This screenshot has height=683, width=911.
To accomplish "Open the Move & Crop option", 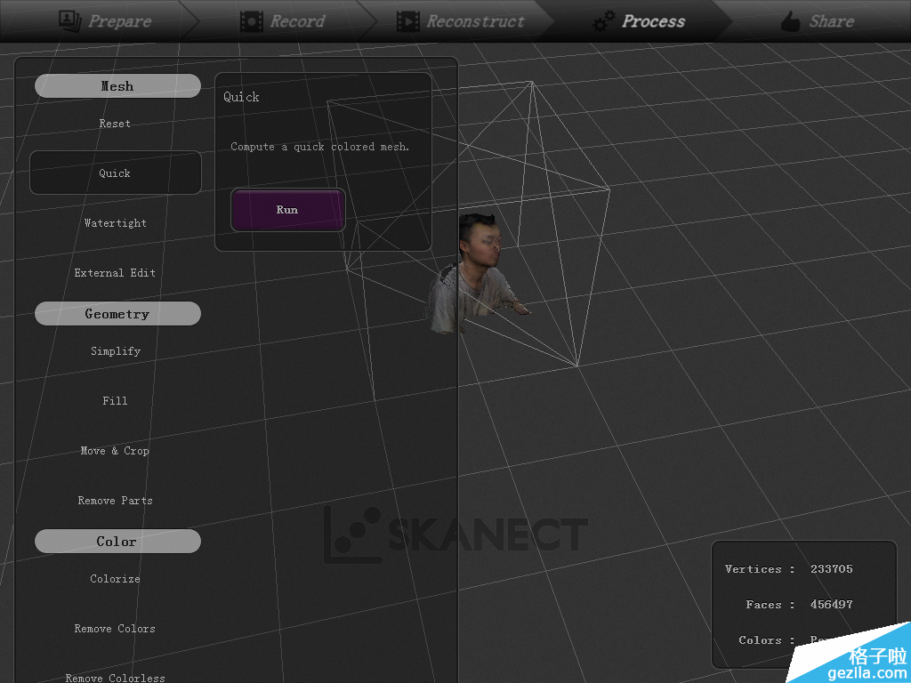I will pyautogui.click(x=115, y=451).
